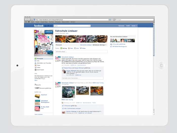
Task: Click Mehr under the Info description
Action: pyautogui.click(x=36, y=80)
